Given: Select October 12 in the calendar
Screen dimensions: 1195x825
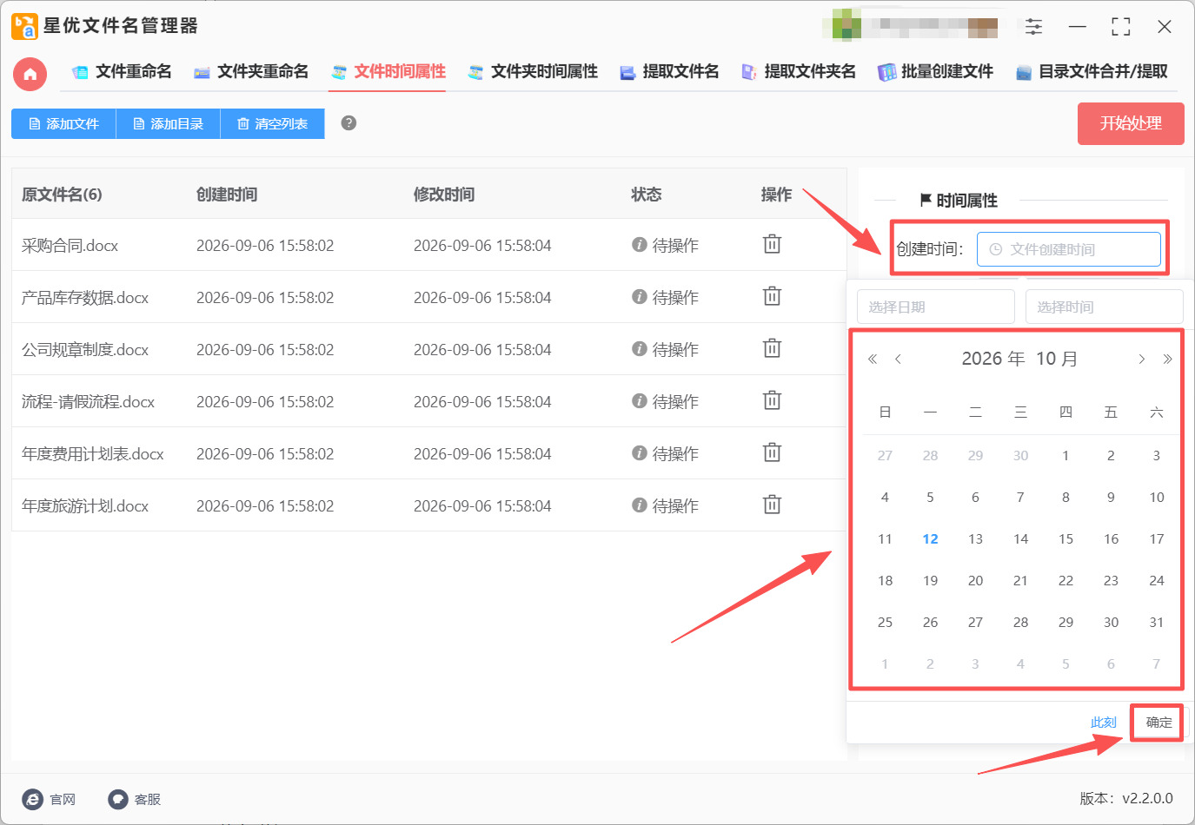Looking at the screenshot, I should tap(930, 538).
